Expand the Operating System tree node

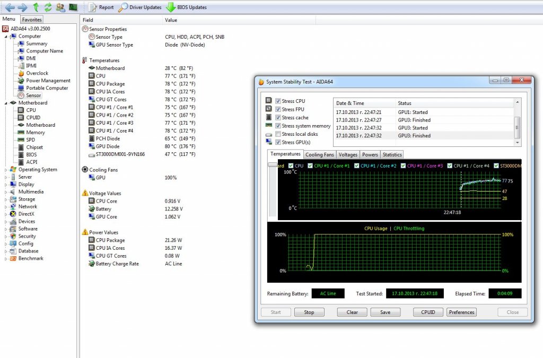pos(6,170)
